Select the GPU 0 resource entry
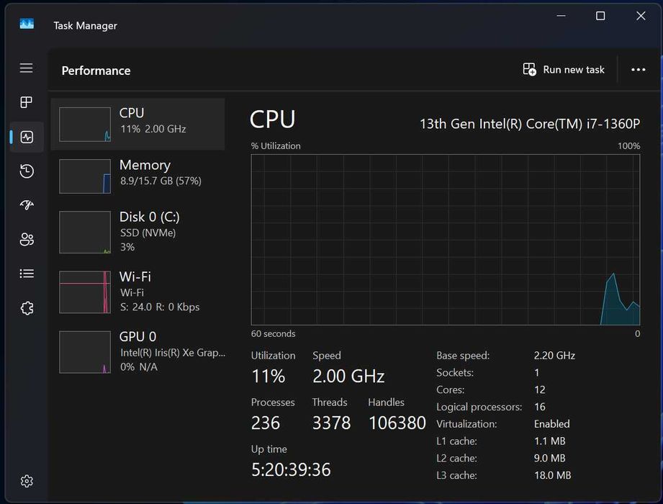This screenshot has height=504, width=663. pos(137,352)
